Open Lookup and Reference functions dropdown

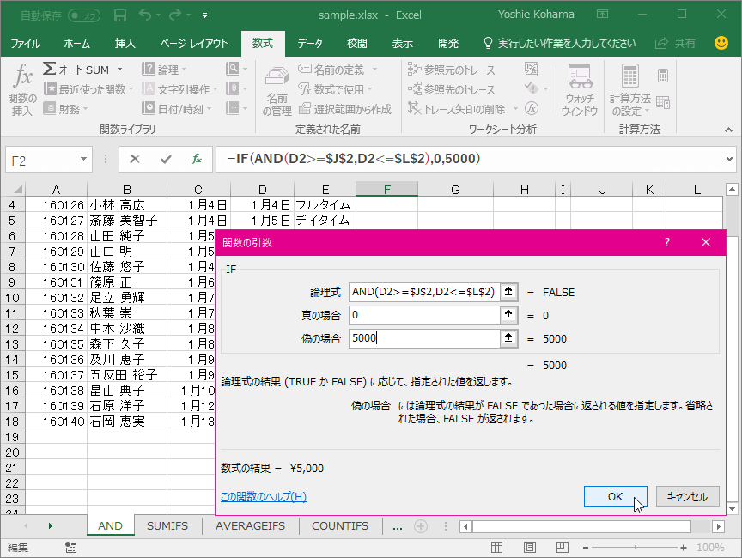coord(236,69)
